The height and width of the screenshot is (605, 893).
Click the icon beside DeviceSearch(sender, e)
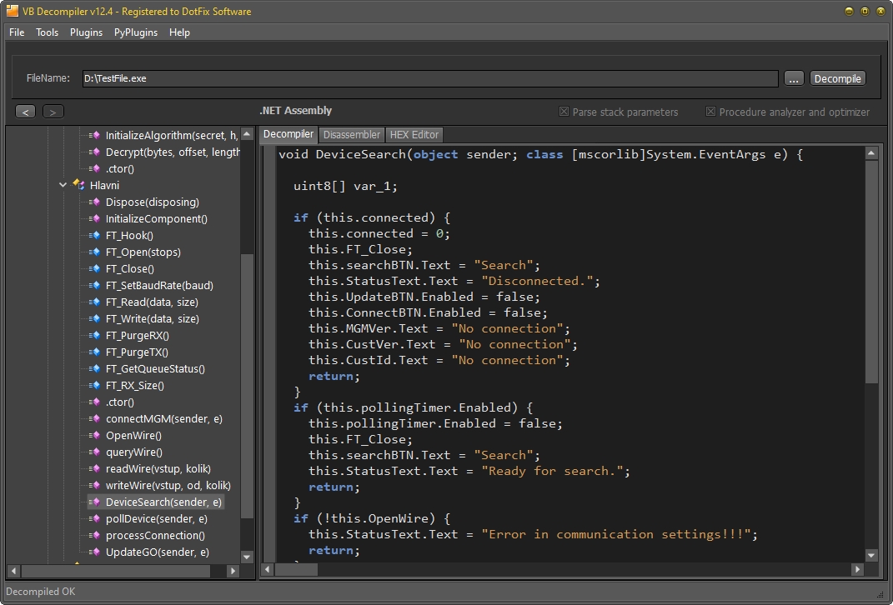94,502
